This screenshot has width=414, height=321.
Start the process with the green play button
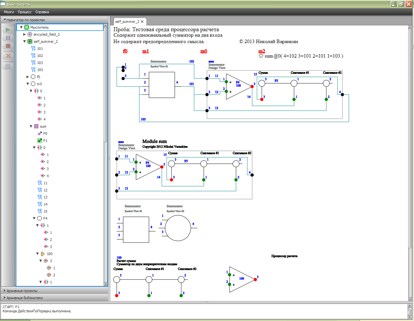point(8,30)
